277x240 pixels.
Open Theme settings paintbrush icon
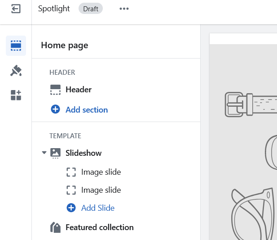coord(16,71)
